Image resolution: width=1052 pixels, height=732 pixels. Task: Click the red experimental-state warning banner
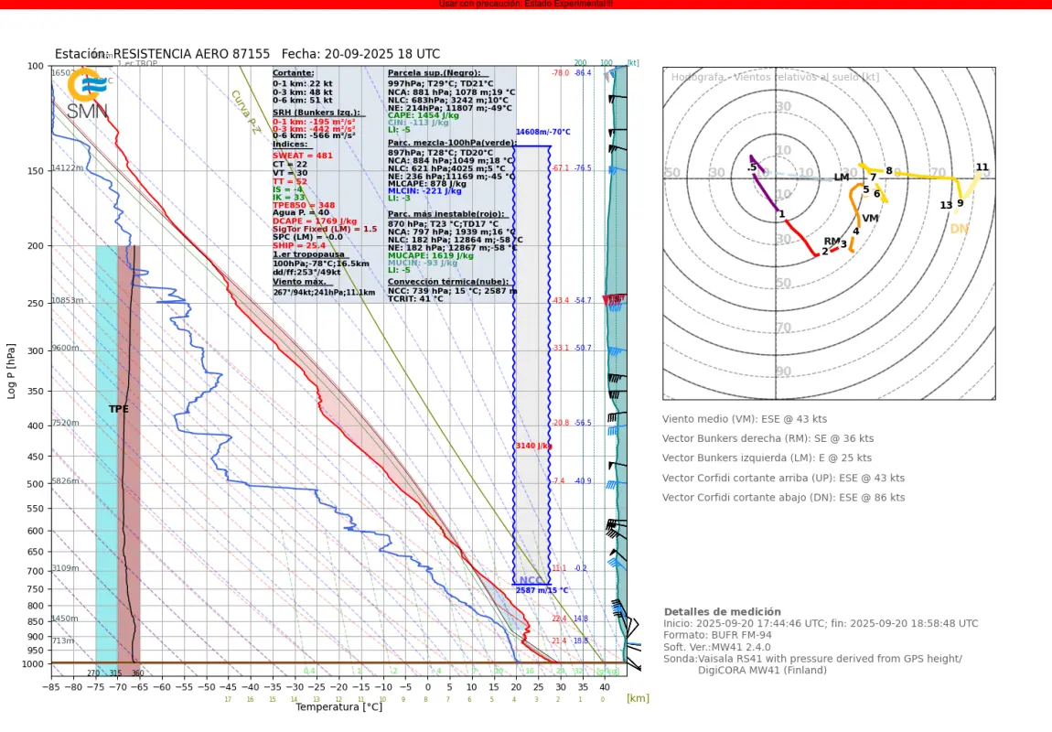(x=526, y=4)
